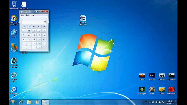Click the CE clear entry button
The height and width of the screenshot is (105, 187).
[x=29, y=31]
